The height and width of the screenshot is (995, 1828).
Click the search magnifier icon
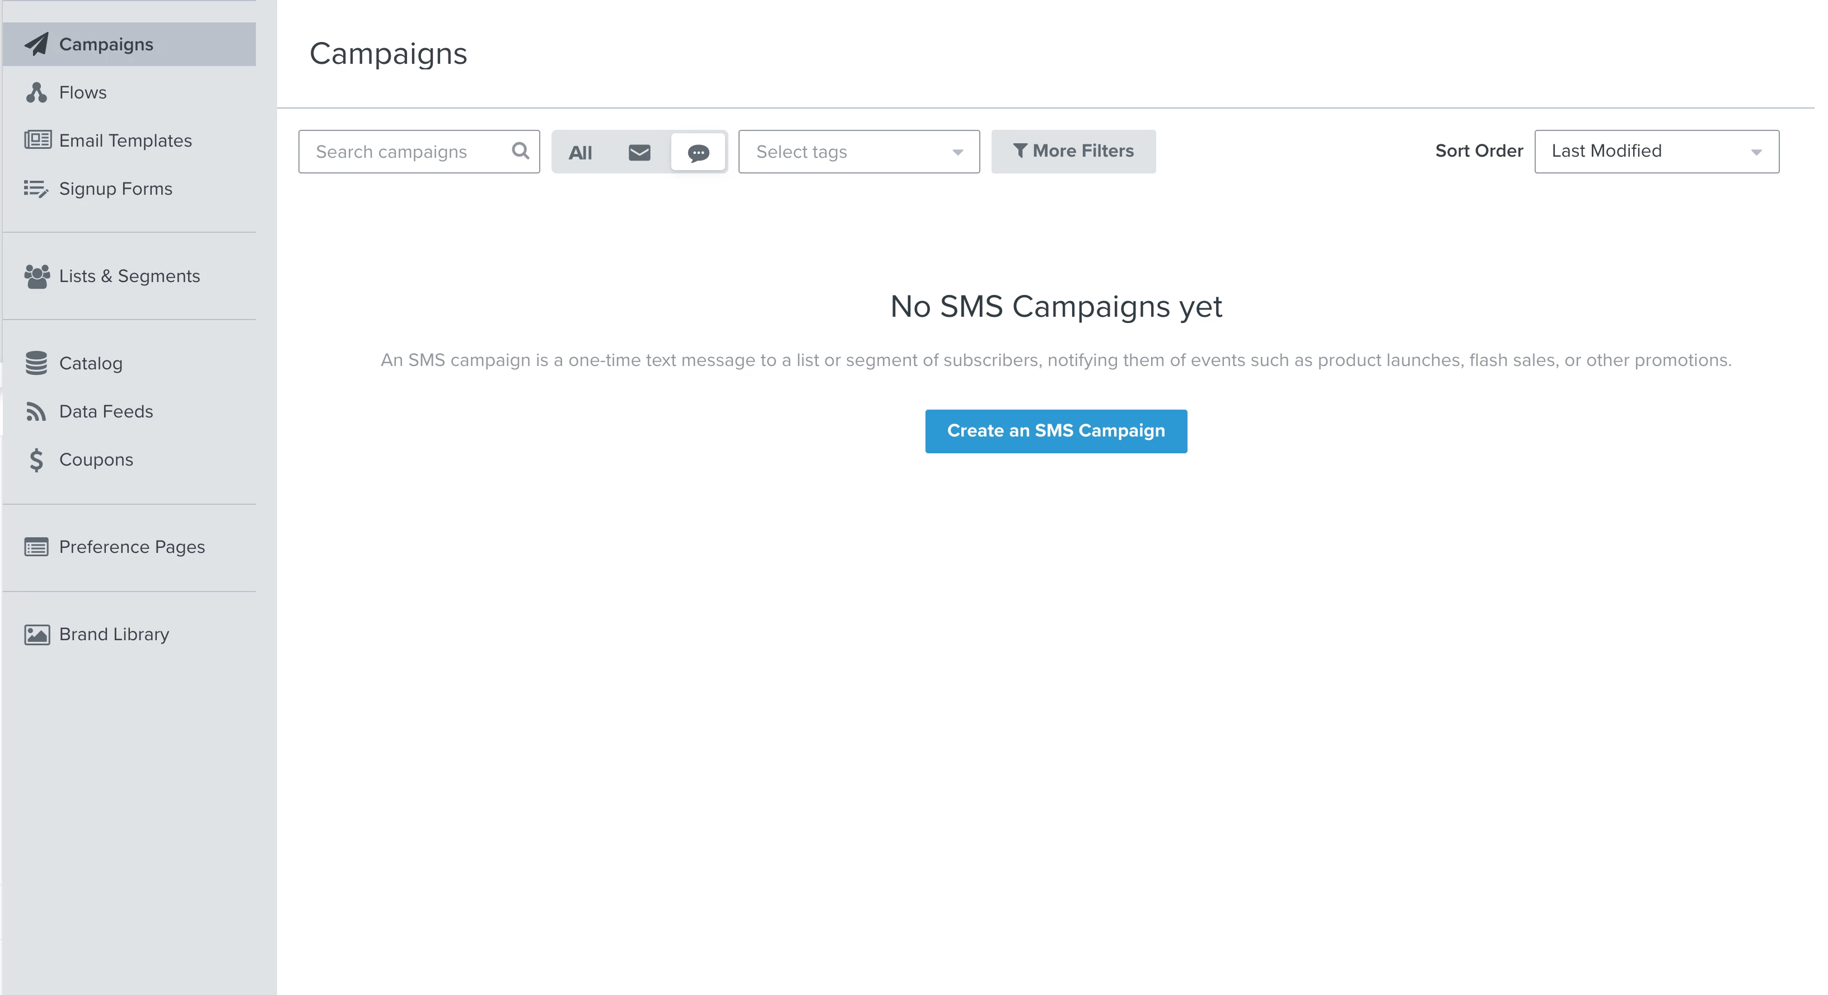(x=520, y=151)
